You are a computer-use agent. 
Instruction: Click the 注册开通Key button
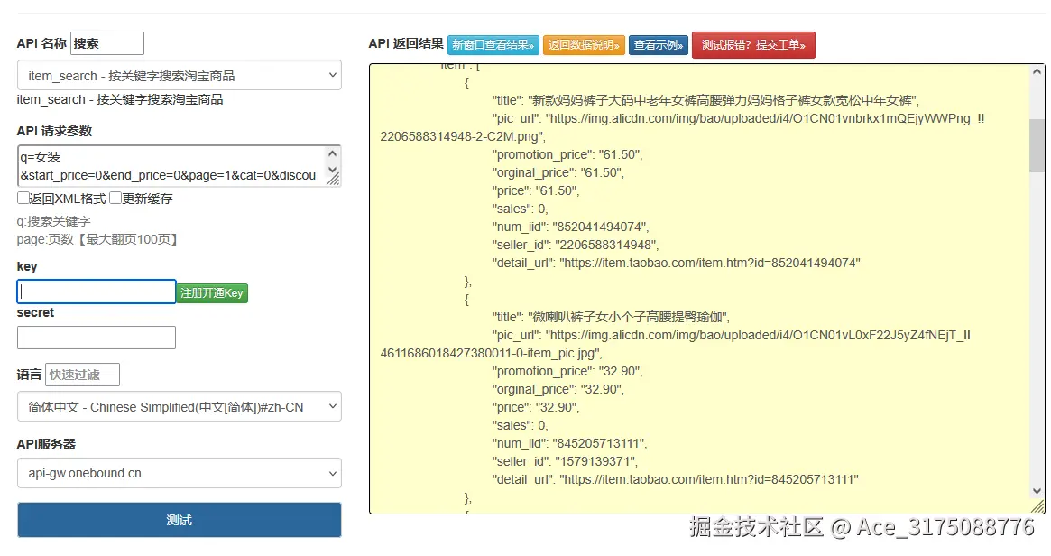(x=212, y=293)
